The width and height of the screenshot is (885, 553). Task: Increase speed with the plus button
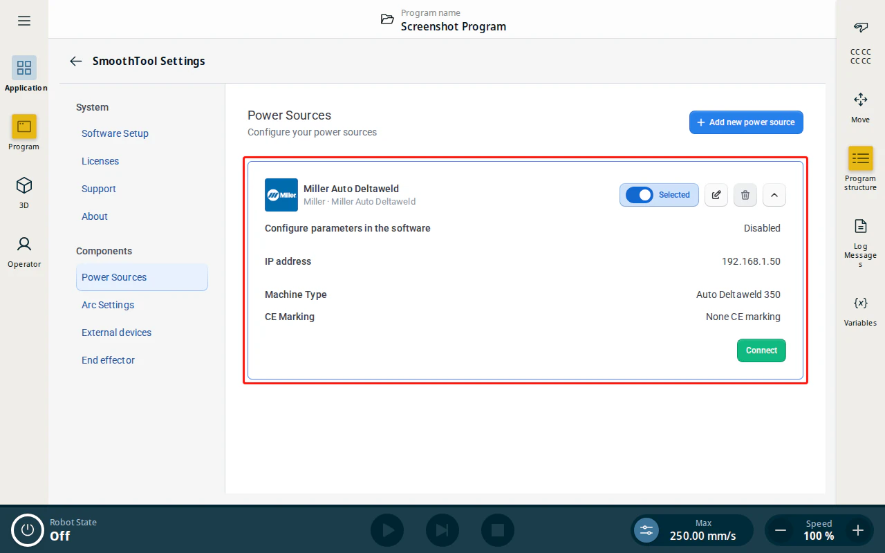coord(858,530)
